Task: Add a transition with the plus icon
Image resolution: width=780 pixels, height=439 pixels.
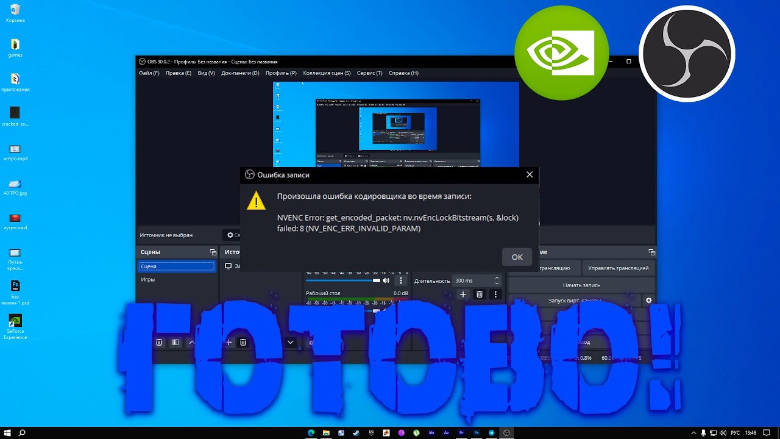Action: coord(463,294)
